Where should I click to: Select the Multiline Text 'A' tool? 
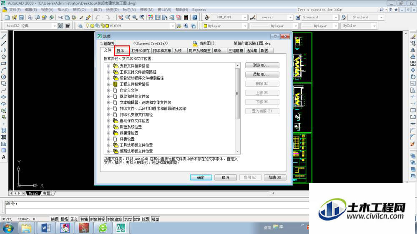tap(4, 157)
